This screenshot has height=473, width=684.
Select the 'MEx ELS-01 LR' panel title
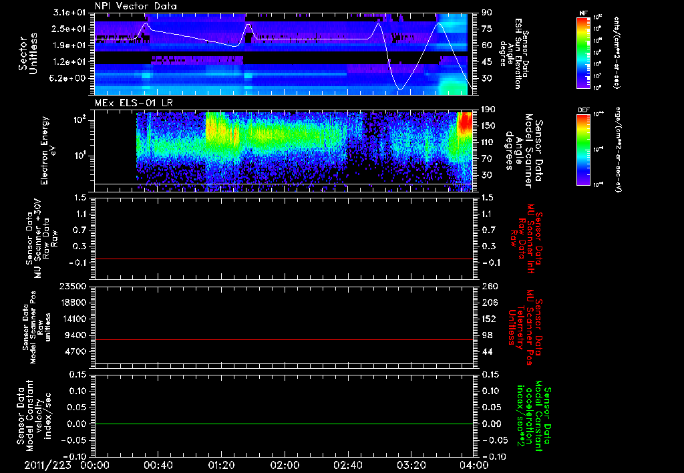[x=134, y=103]
